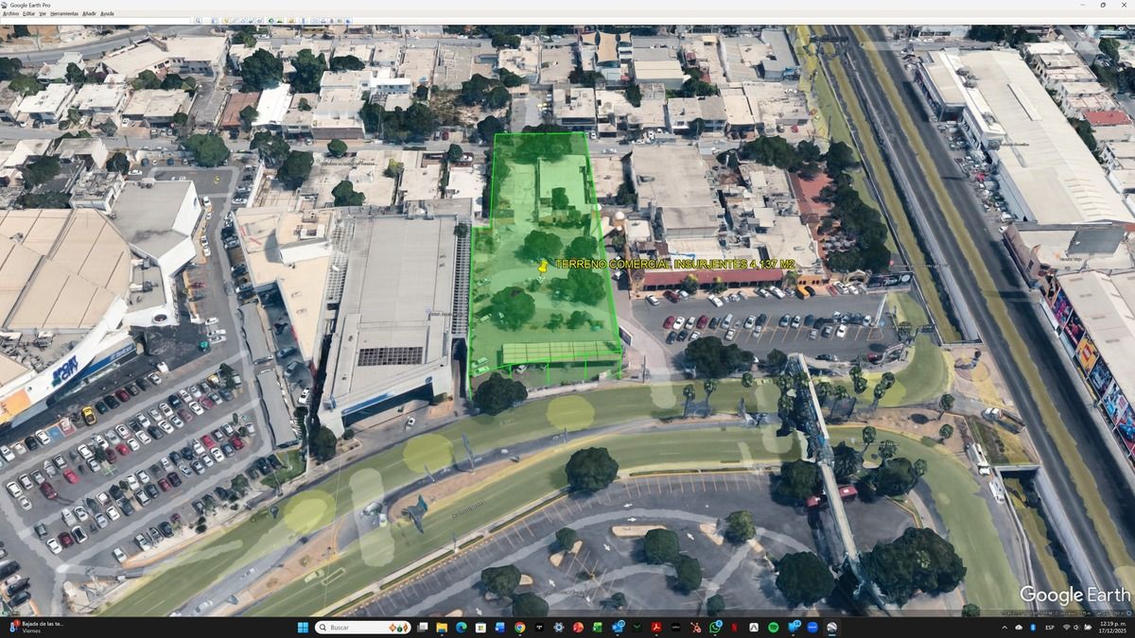Open the ESP input language selector

coord(1050,628)
